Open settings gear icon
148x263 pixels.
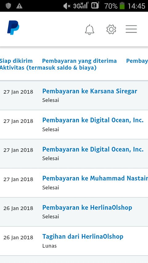pyautogui.click(x=111, y=29)
